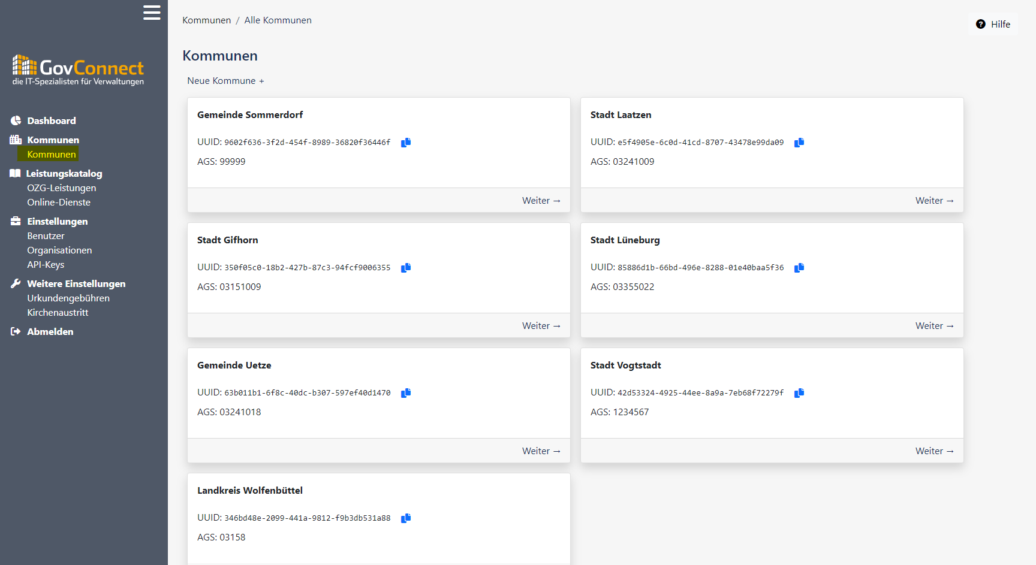Click UUID 63b011b1-6f8c-40dc-b307-597ef40d1470
The width and height of the screenshot is (1036, 565).
(308, 393)
